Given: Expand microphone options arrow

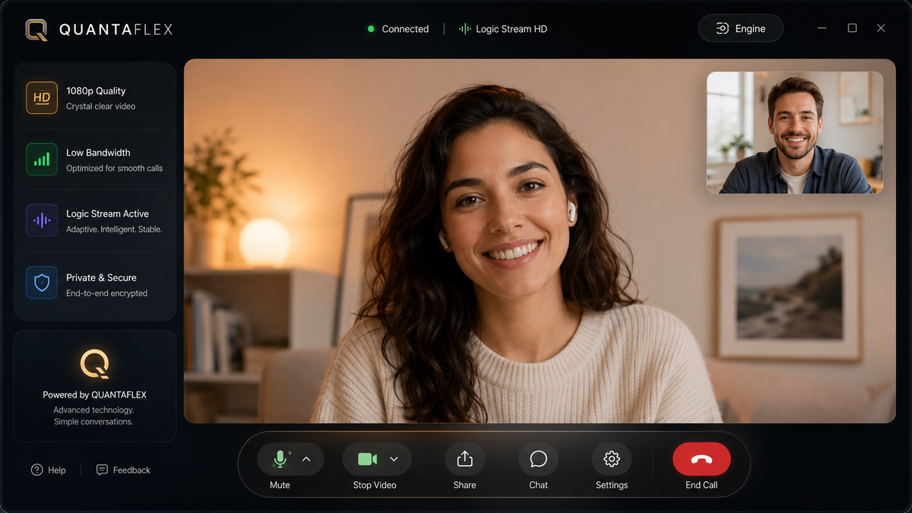Looking at the screenshot, I should click(x=306, y=459).
